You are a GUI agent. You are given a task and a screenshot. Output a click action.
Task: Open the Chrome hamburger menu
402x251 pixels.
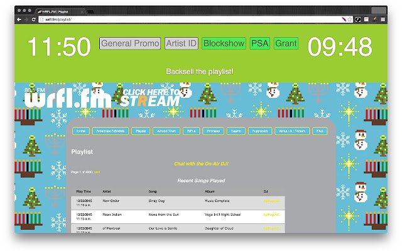[383, 19]
